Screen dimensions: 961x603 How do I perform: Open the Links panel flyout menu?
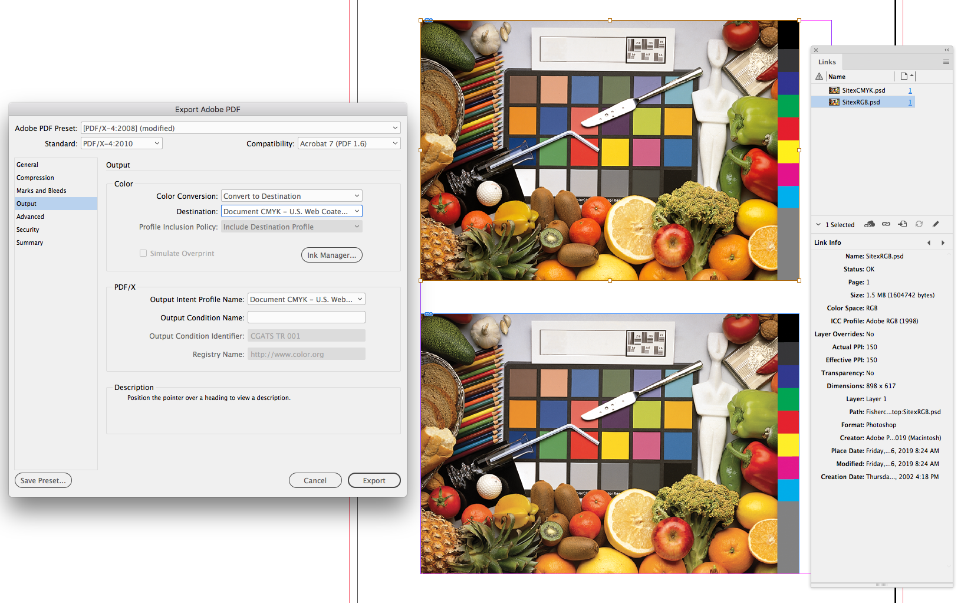click(946, 62)
